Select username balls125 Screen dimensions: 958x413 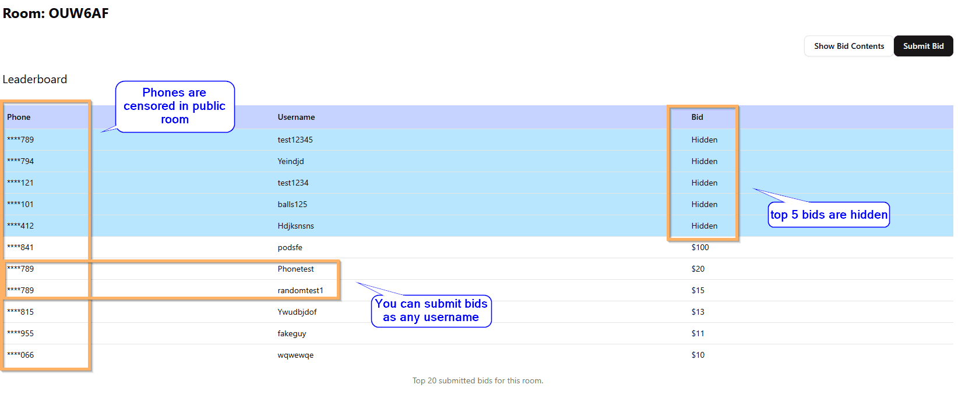point(292,204)
